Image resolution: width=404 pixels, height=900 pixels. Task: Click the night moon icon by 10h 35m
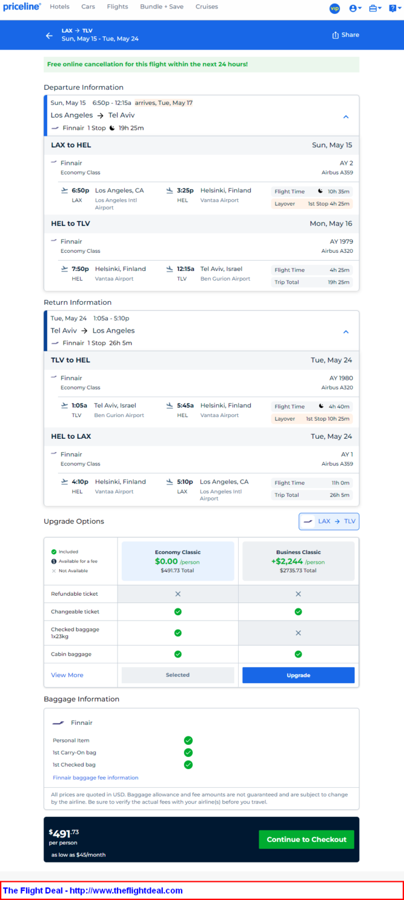(x=321, y=191)
